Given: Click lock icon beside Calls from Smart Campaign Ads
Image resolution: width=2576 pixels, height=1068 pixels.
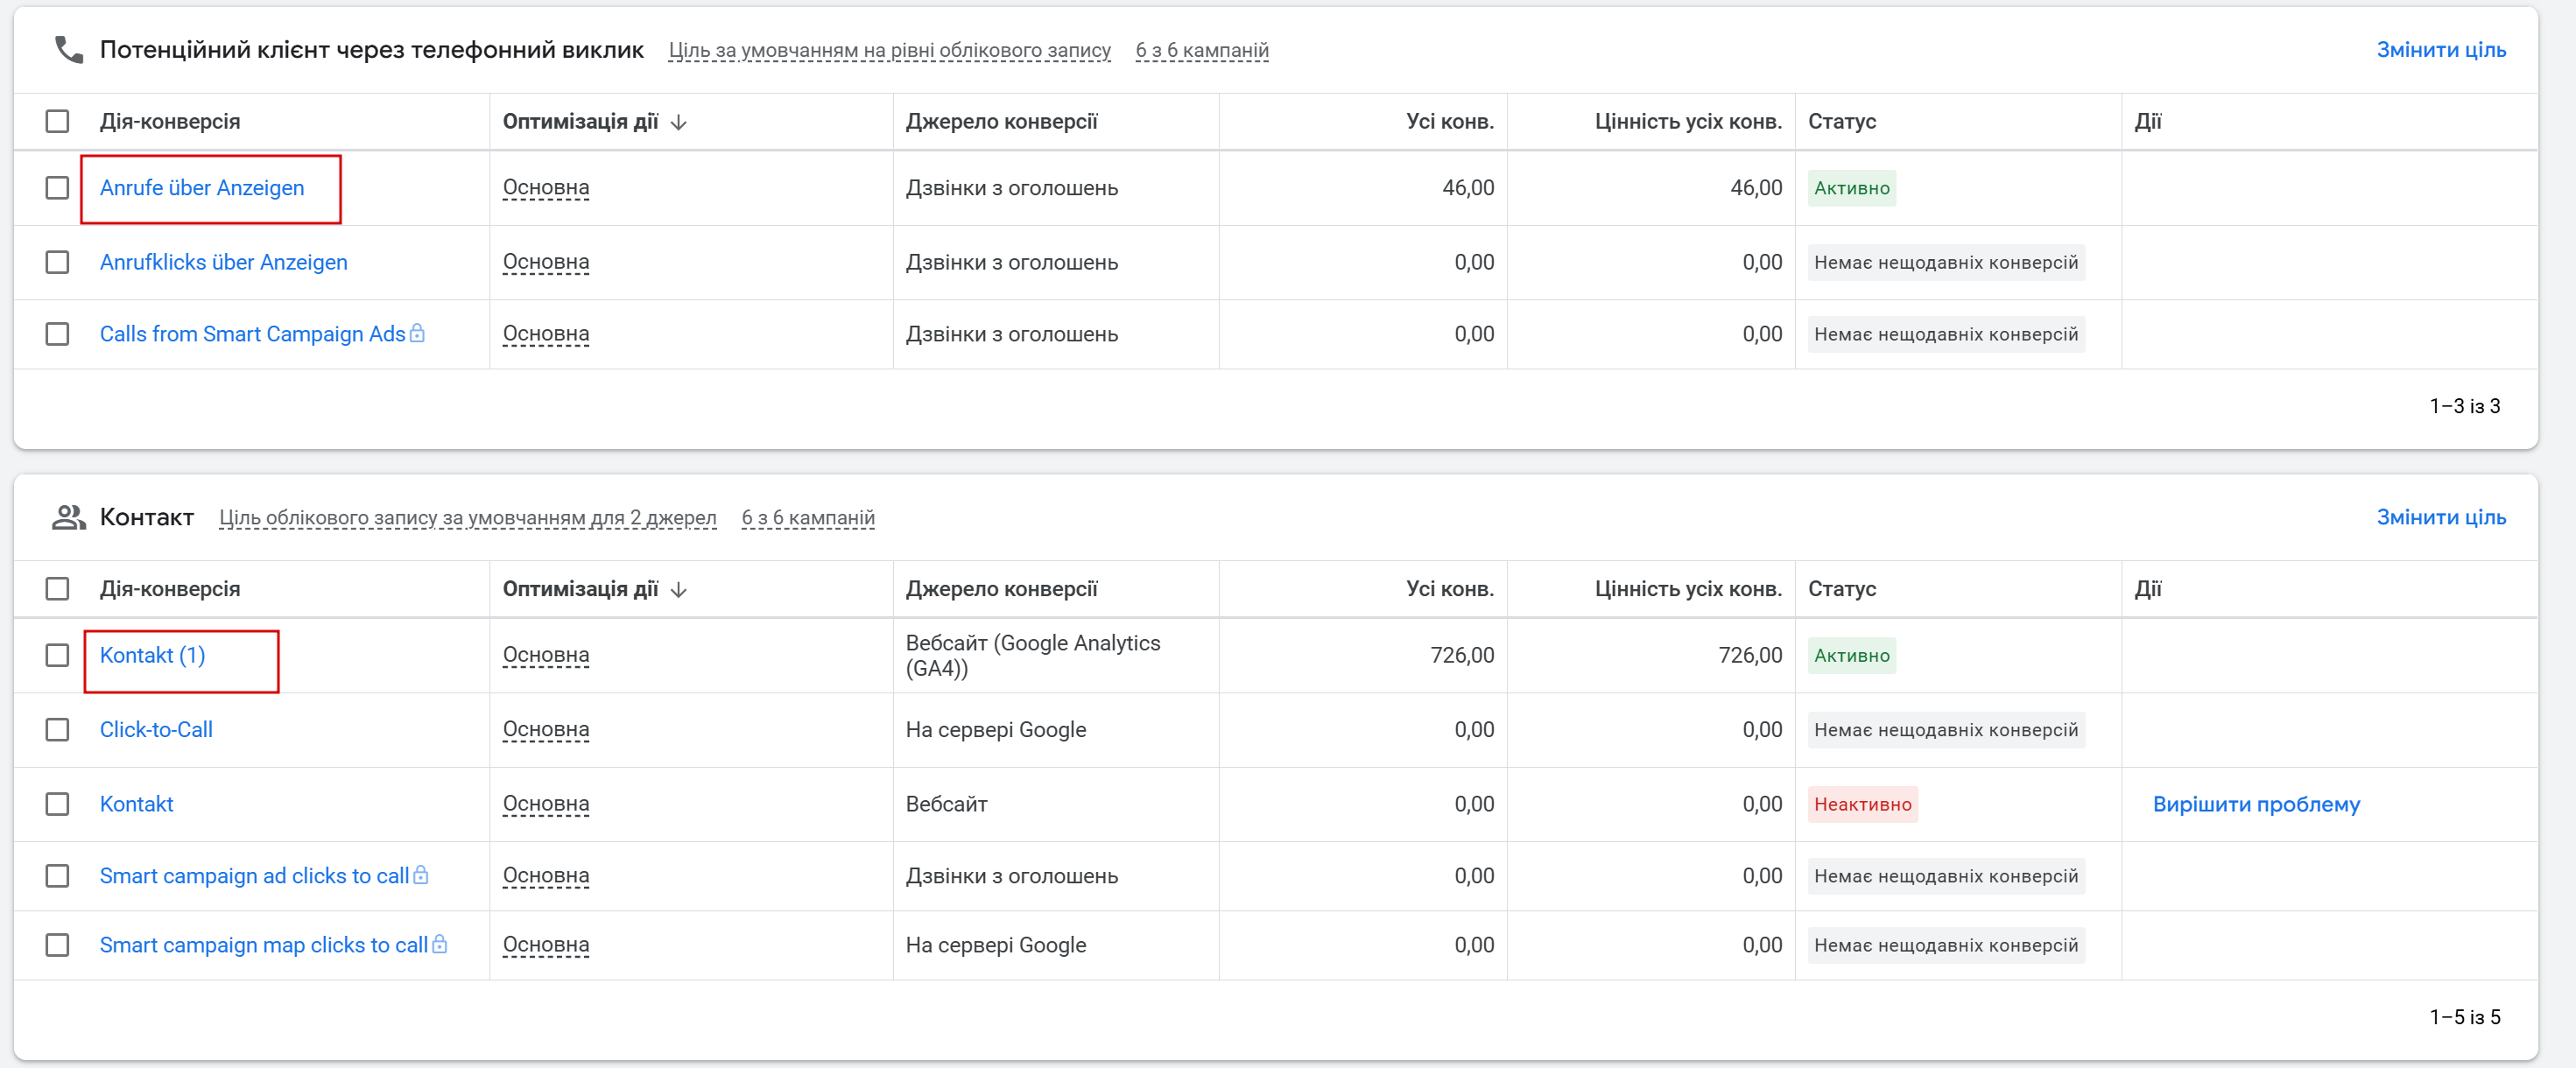Looking at the screenshot, I should pos(418,333).
